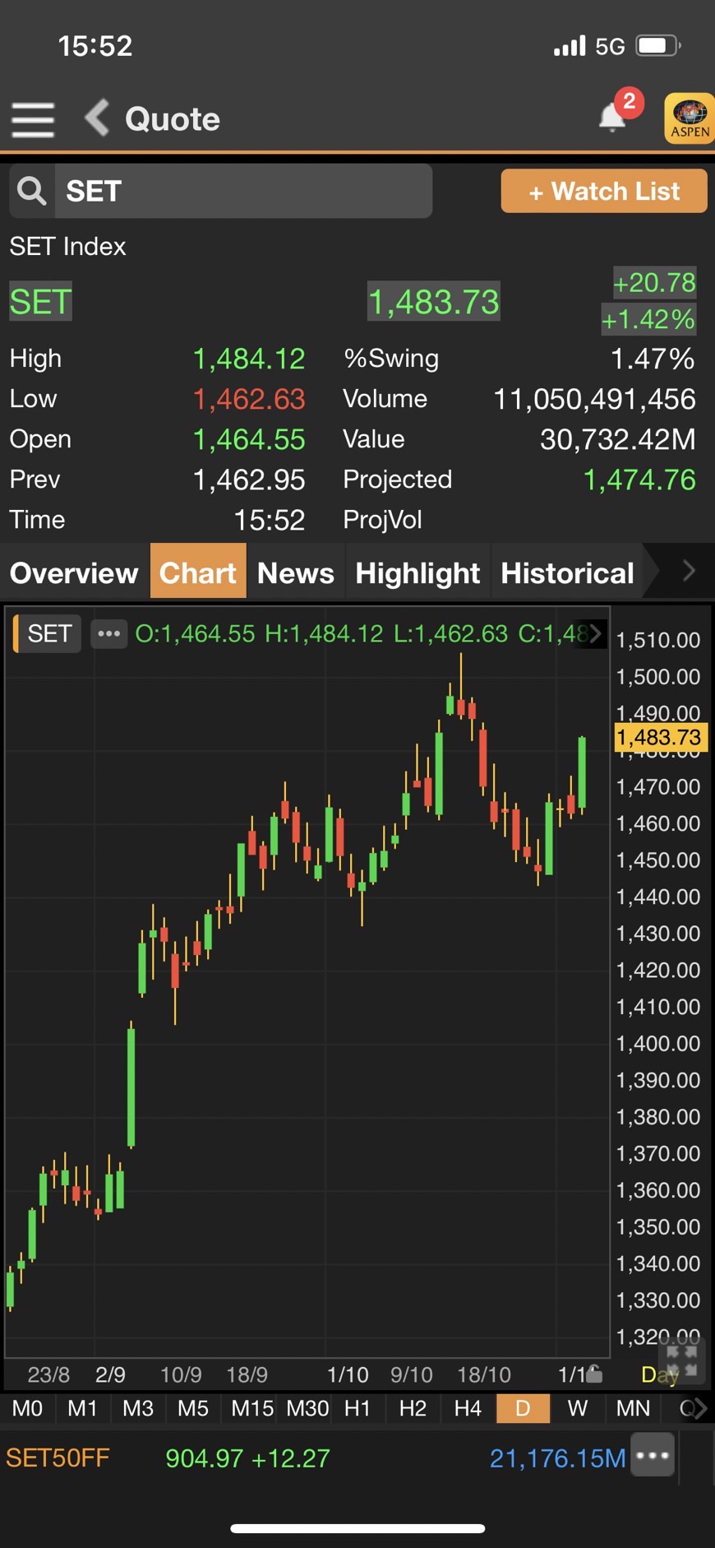Screen dimensions: 715x1548
Task: Tap the latest green candlestick on chart
Action: click(582, 772)
